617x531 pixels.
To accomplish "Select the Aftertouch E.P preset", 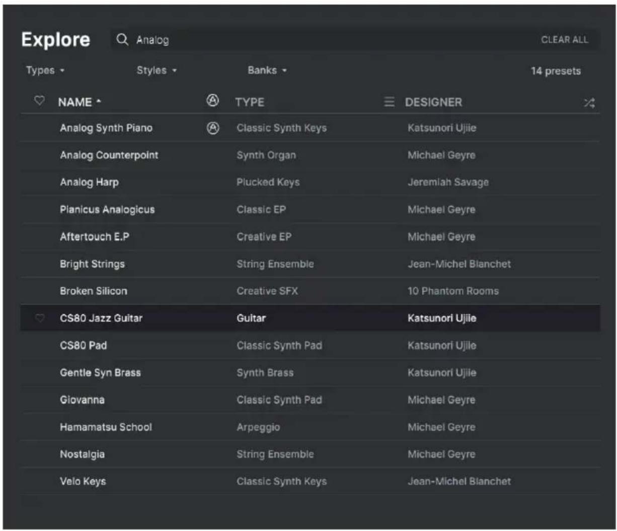I will pos(310,237).
